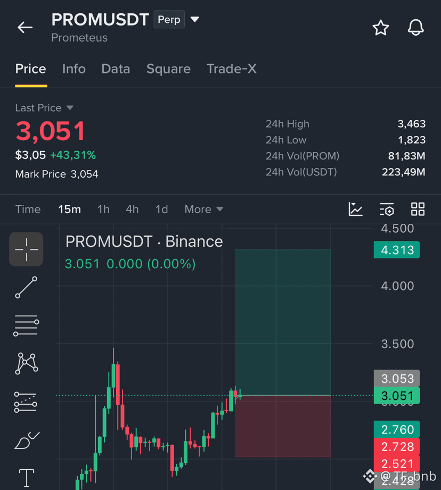This screenshot has height=490, width=441.
Task: Click the 24h High value 3,463
Action: pyautogui.click(x=411, y=124)
